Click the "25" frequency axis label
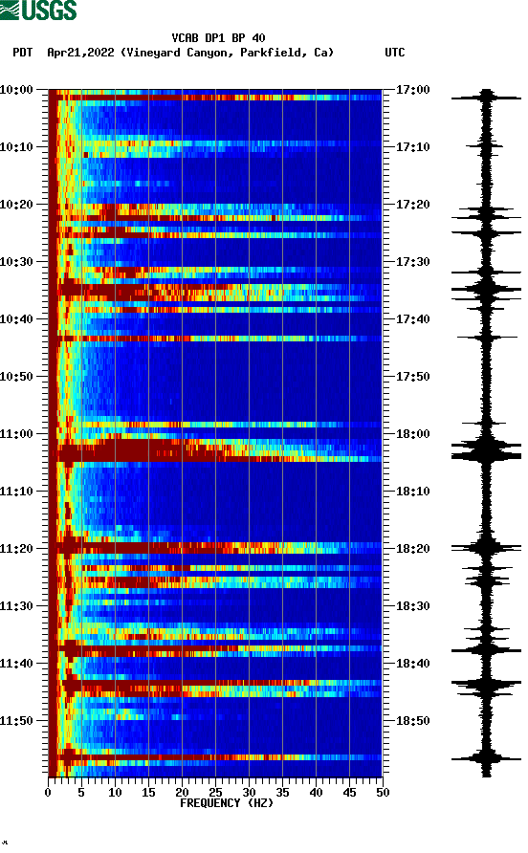528x853 pixels. coord(215,793)
